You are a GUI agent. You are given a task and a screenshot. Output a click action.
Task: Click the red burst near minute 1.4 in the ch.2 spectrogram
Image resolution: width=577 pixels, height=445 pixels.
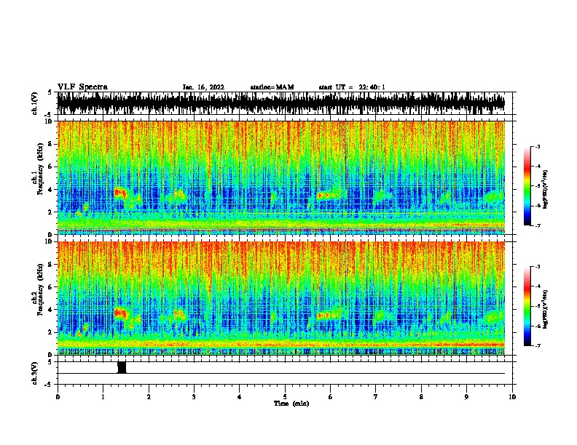120,313
